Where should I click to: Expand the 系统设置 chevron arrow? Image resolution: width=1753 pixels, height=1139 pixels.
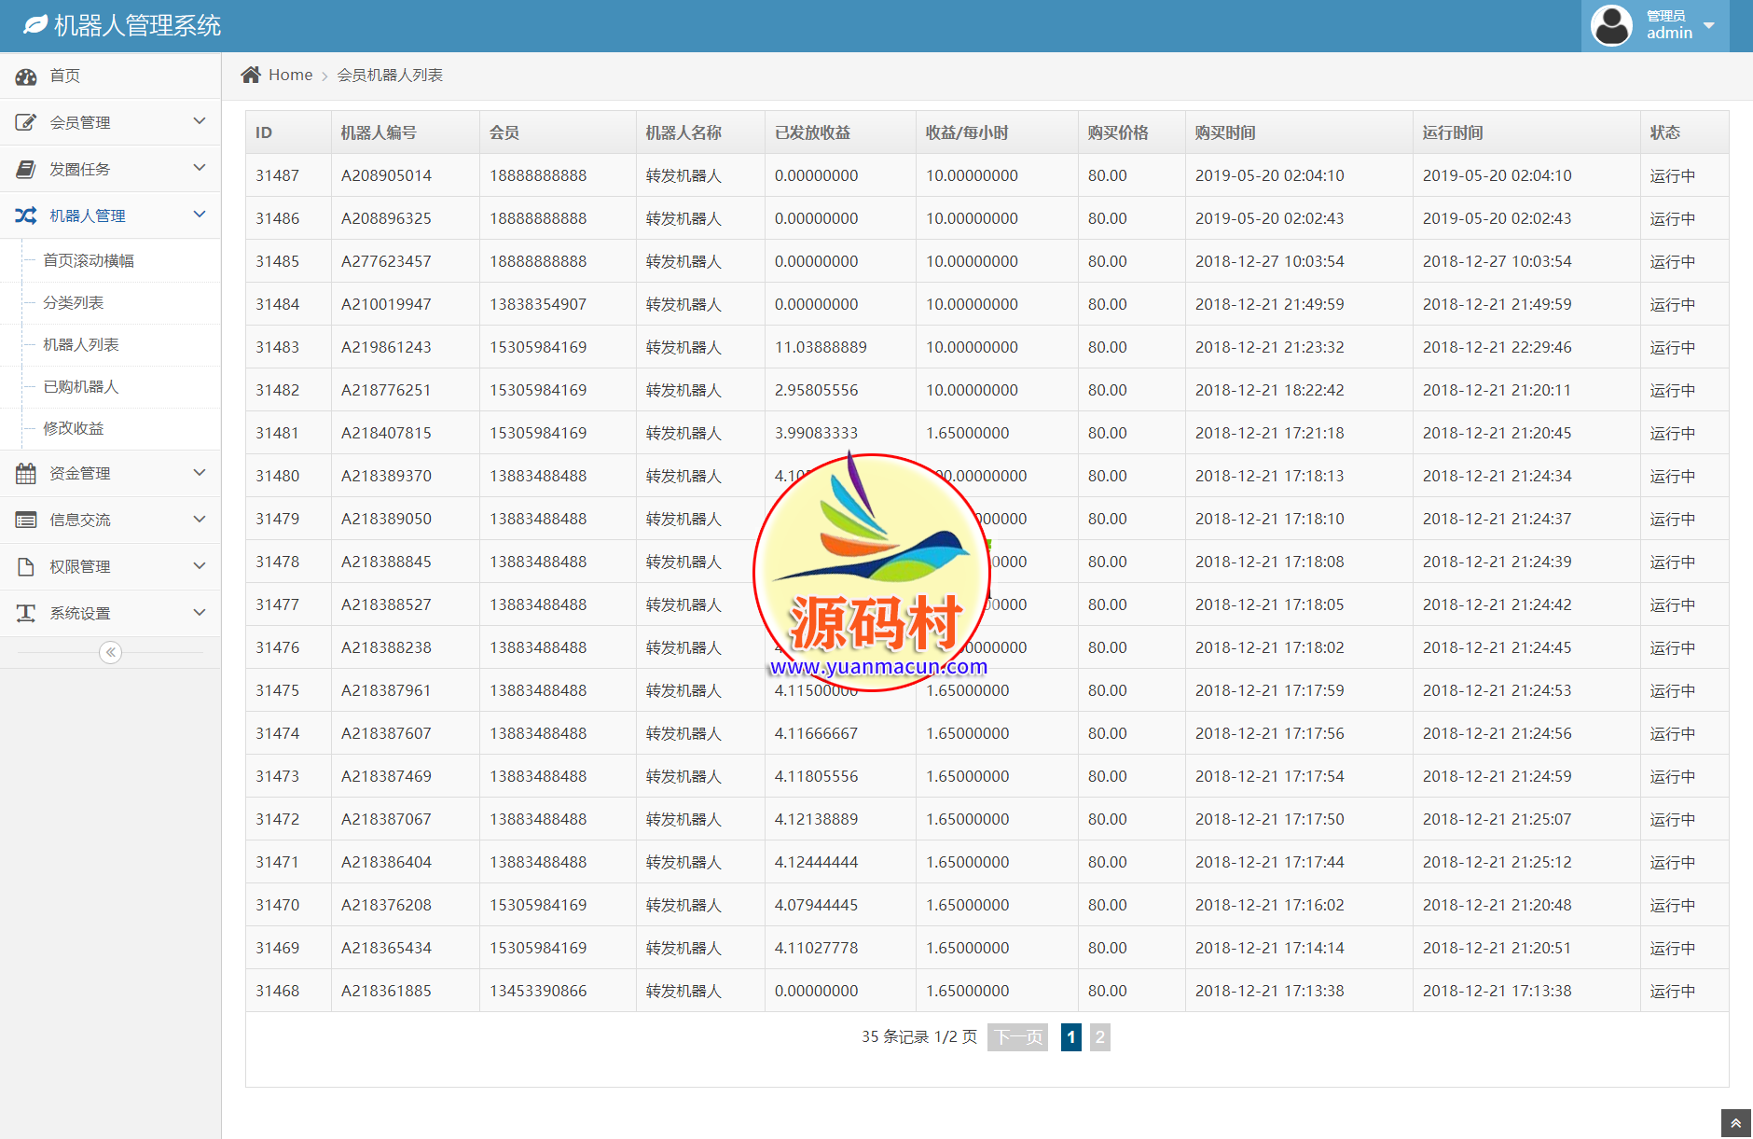coord(199,612)
